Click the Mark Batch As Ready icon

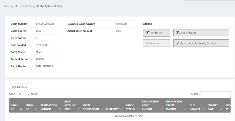(x=177, y=43)
